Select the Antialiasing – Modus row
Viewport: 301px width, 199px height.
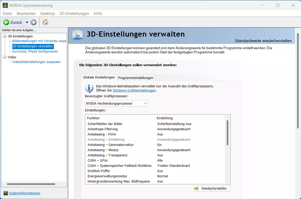155,150
